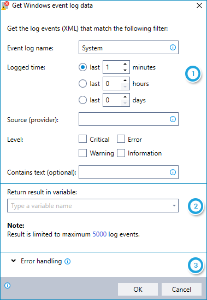The width and height of the screenshot is (207, 300).
Task: Open the variable name dropdown arrow
Action: pyautogui.click(x=174, y=206)
